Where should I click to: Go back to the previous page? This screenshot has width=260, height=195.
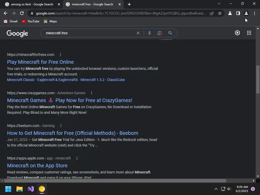tap(6, 13)
